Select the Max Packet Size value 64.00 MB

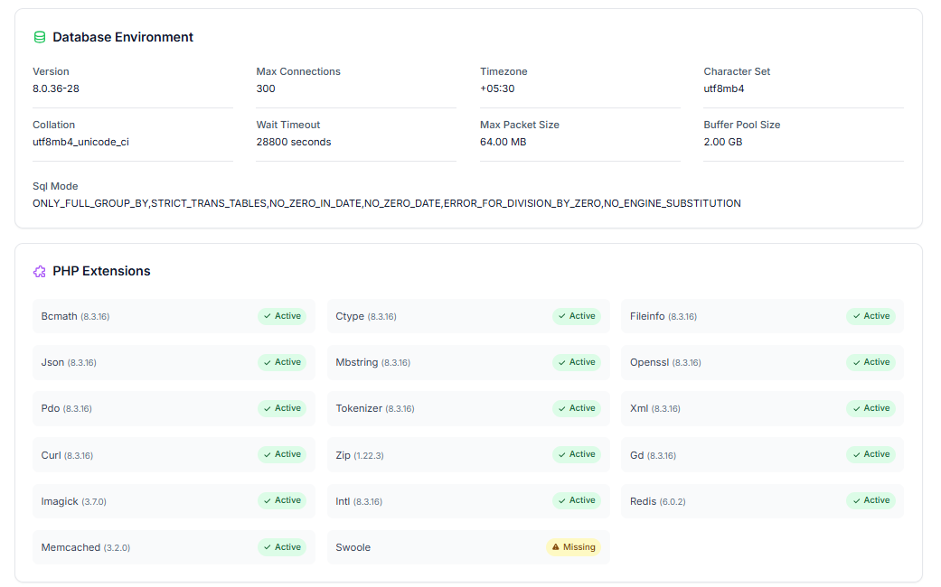tap(503, 142)
